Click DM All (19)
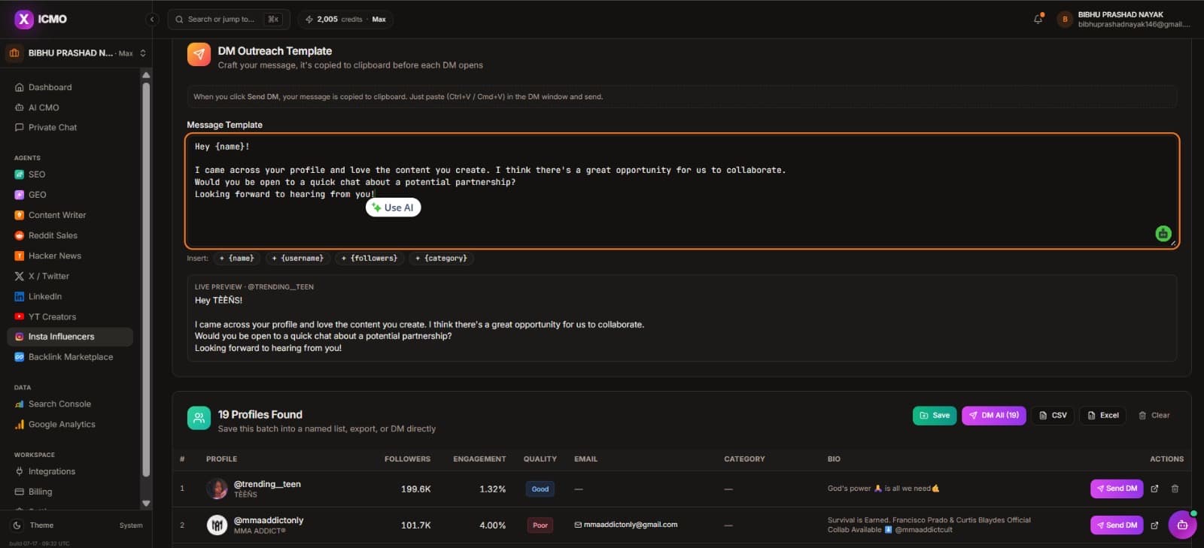Viewport: 1204px width, 548px height. (x=994, y=416)
